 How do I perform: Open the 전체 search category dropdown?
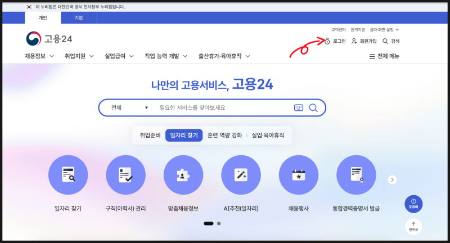[x=129, y=107]
